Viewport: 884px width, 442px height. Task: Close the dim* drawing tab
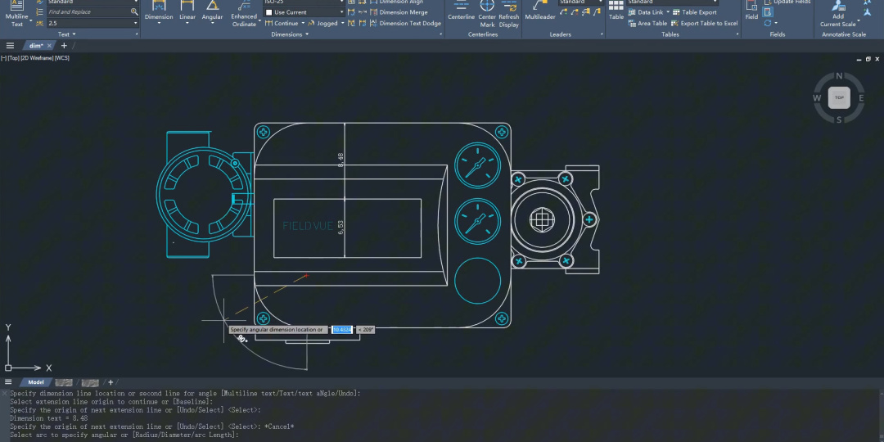pos(50,46)
